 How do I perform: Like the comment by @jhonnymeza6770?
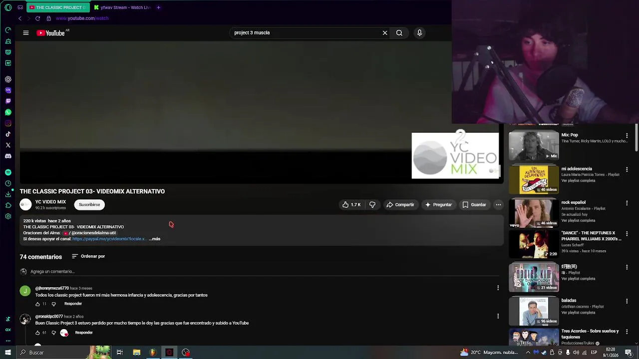point(37,304)
